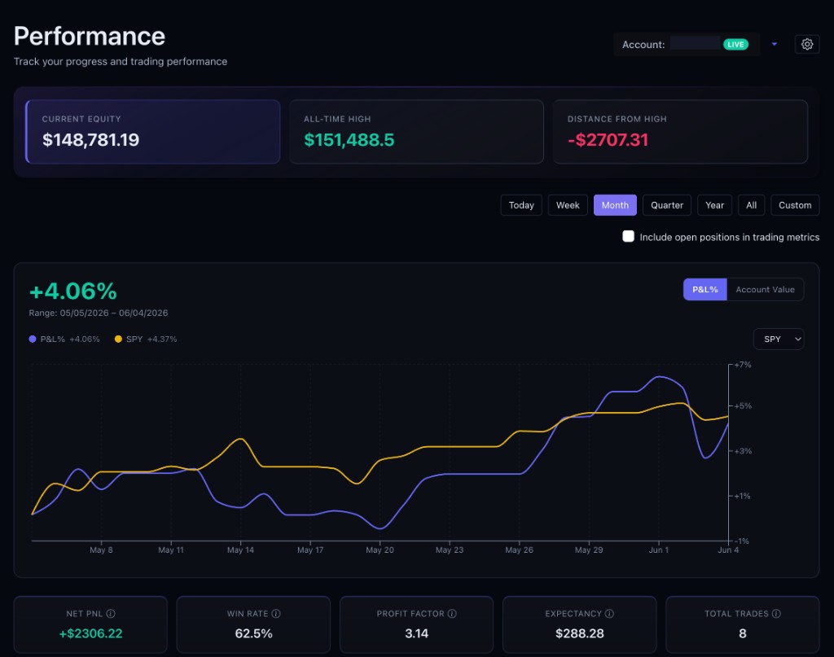
Task: Open the SPY benchmark dropdown
Action: pyautogui.click(x=779, y=339)
